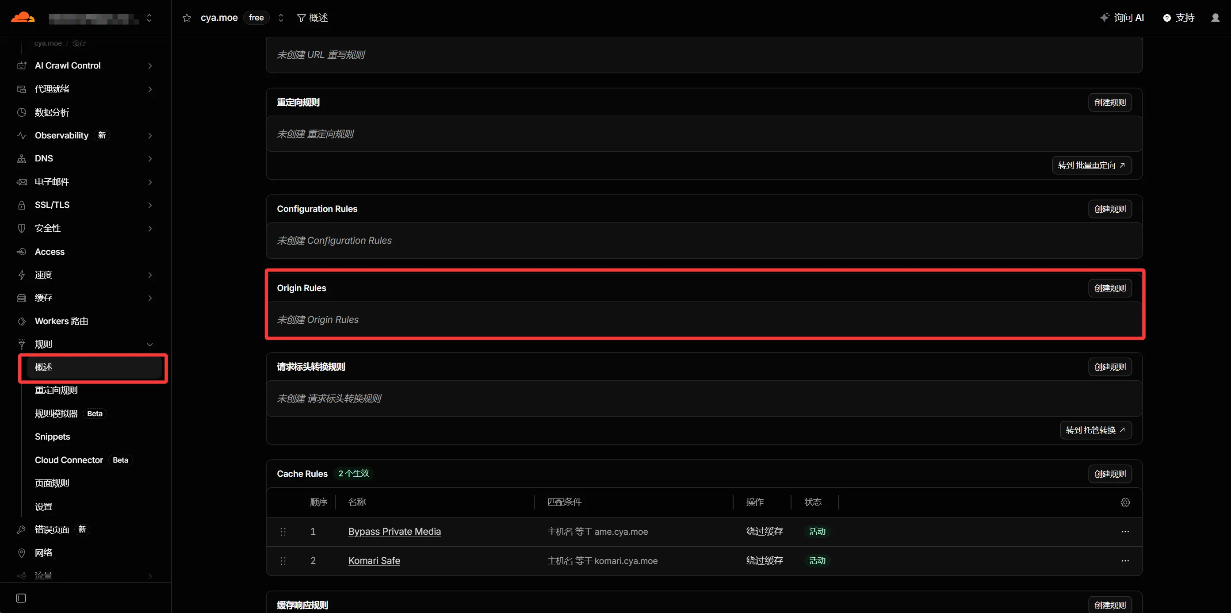
Task: Open the cya.moe domain switcher arrows
Action: tap(281, 18)
